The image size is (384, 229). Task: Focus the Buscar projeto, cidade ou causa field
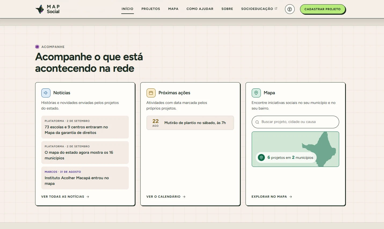coord(295,122)
